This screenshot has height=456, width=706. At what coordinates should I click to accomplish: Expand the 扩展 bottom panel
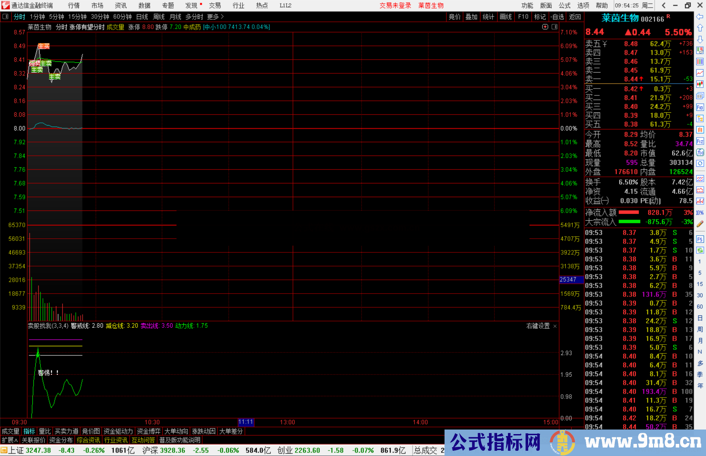(x=9, y=440)
